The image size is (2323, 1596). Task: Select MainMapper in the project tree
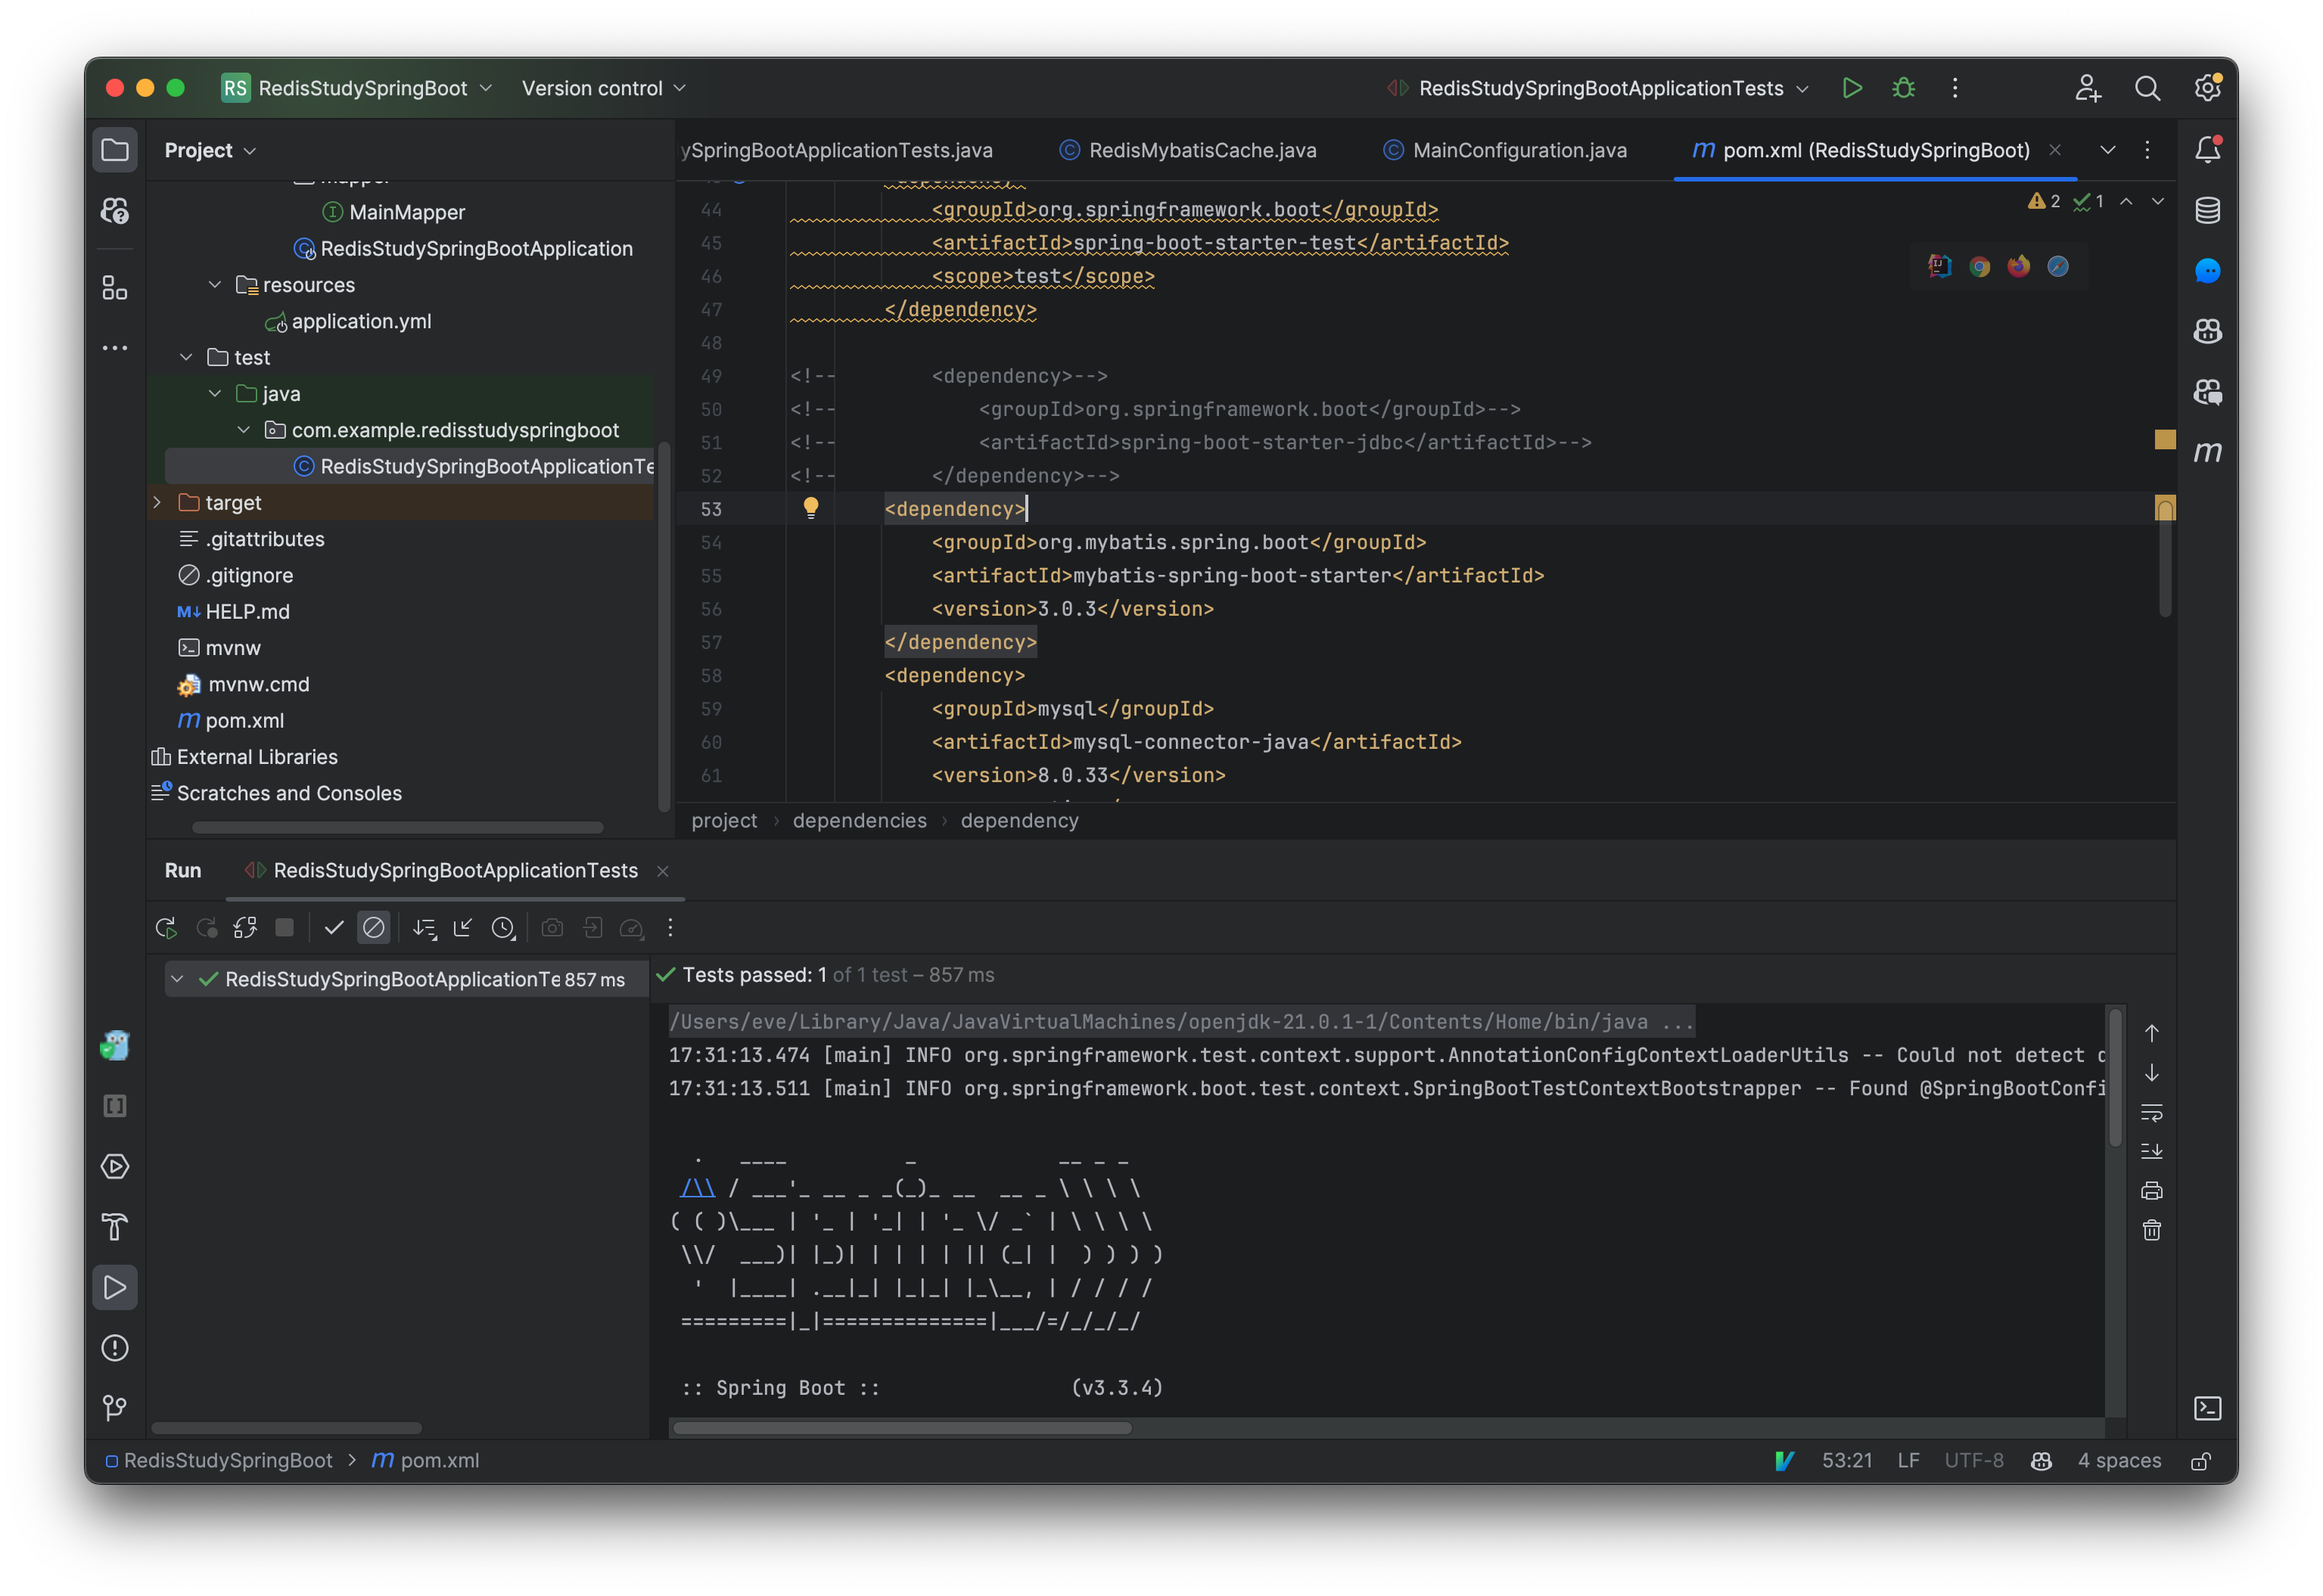(x=407, y=212)
